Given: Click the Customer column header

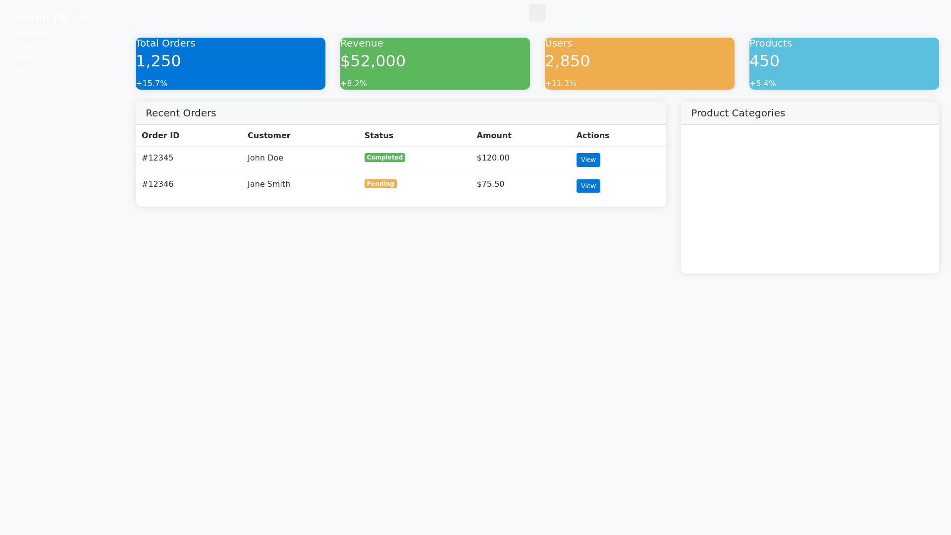Looking at the screenshot, I should coord(269,135).
